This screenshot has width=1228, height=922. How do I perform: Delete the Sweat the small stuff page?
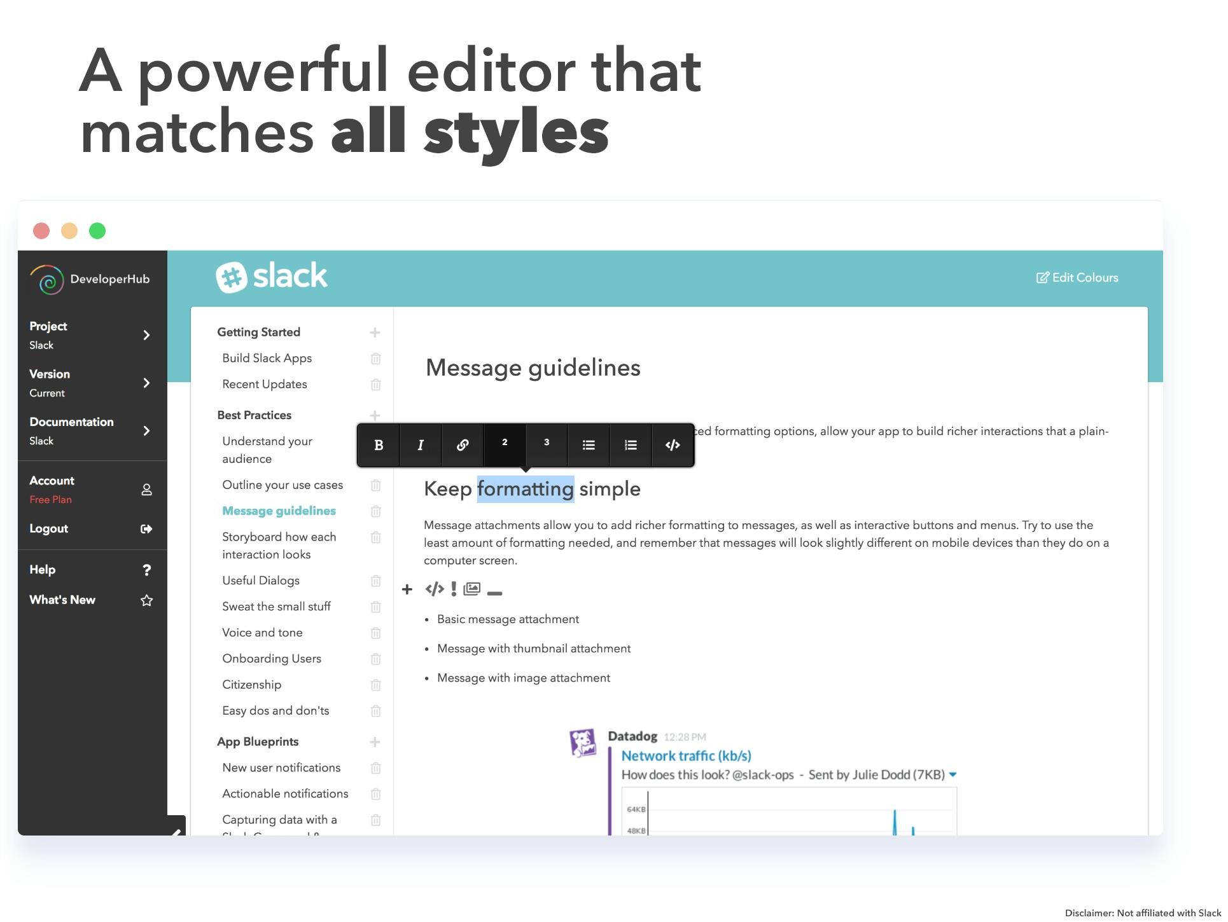pyautogui.click(x=376, y=607)
